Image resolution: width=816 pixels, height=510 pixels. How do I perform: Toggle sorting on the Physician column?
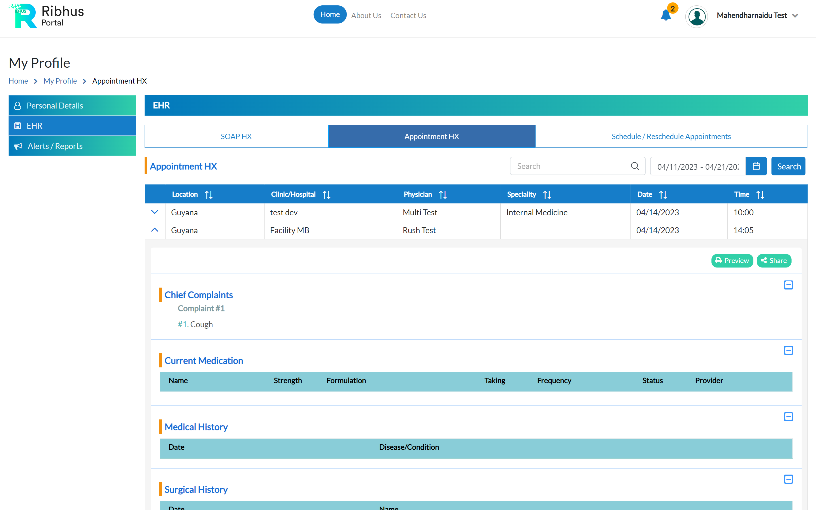443,194
